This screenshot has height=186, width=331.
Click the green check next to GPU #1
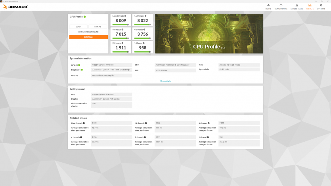79,65
